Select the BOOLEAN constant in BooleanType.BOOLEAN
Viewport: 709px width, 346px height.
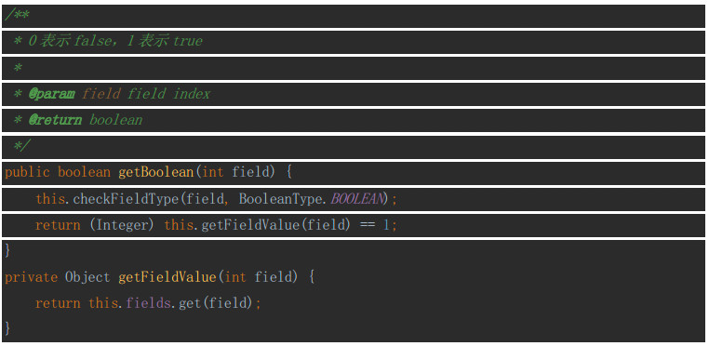pos(357,199)
